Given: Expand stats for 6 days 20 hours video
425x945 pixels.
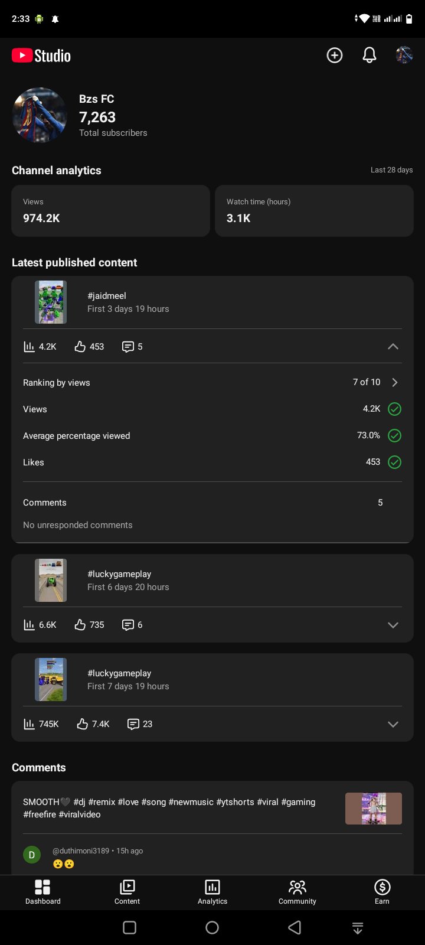Looking at the screenshot, I should click(x=393, y=625).
